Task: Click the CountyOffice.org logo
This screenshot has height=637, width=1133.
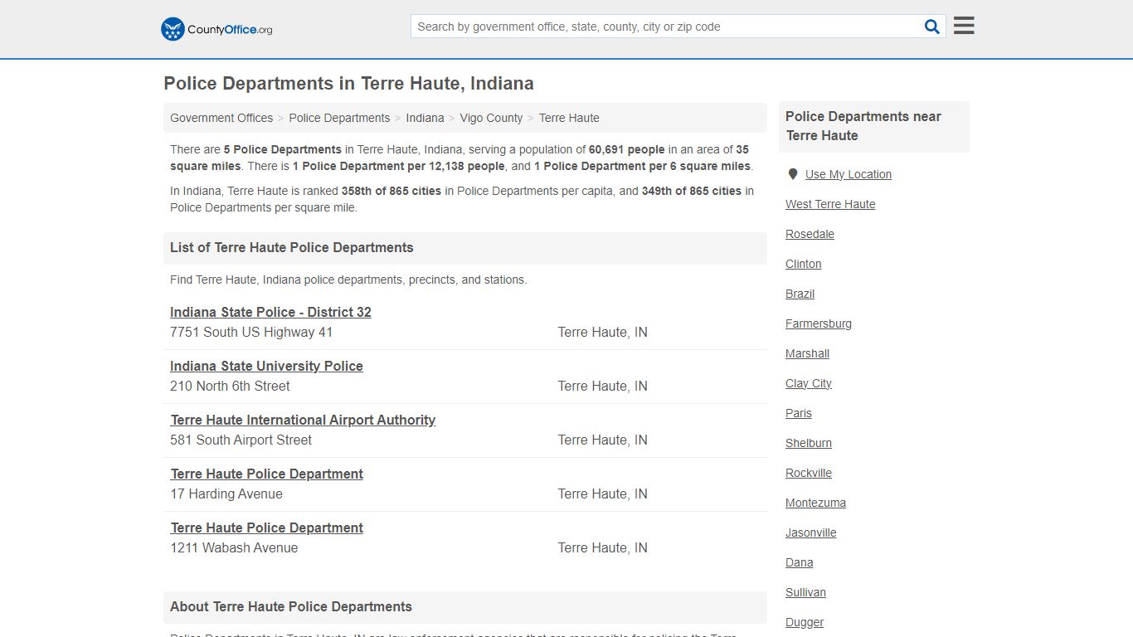Action: pyautogui.click(x=216, y=29)
